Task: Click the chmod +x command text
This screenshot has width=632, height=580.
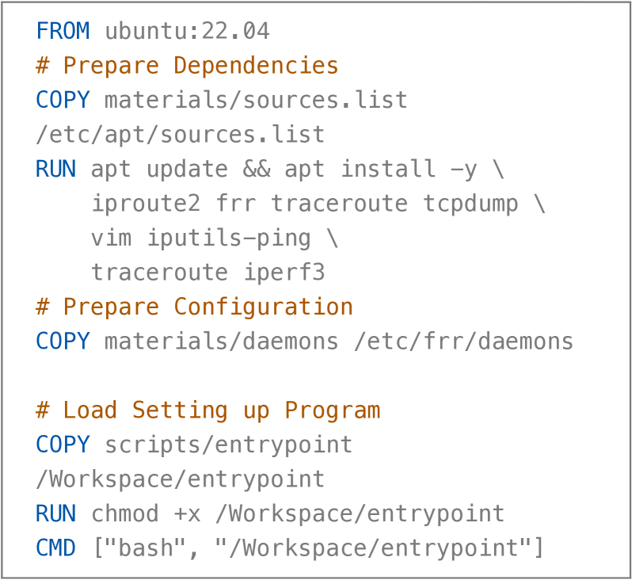Action: point(146,513)
